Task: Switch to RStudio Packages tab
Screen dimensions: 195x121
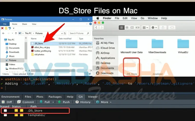Action: point(55,97)
